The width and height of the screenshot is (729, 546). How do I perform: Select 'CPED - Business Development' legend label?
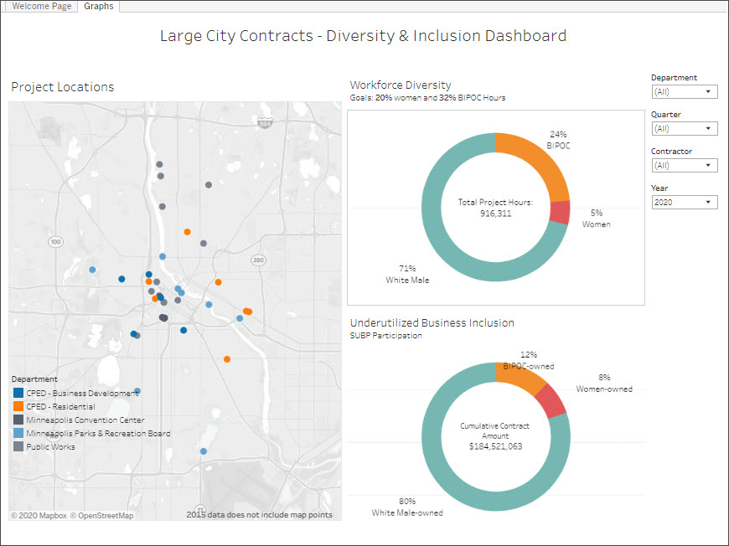pos(82,393)
